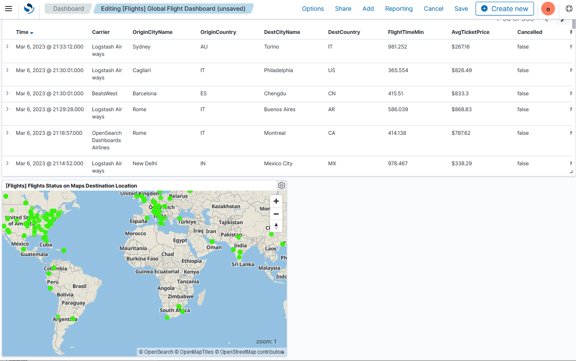Click the Mar 6, 2023 @ 21:33:12.000 timestamp

(50, 47)
